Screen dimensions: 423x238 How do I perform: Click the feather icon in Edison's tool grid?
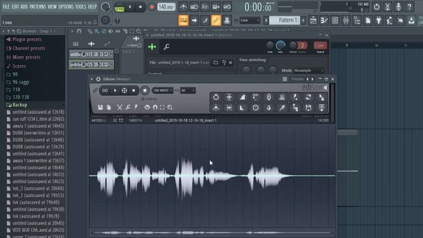tap(282, 108)
